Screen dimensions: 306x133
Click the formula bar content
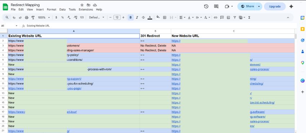[38, 26]
